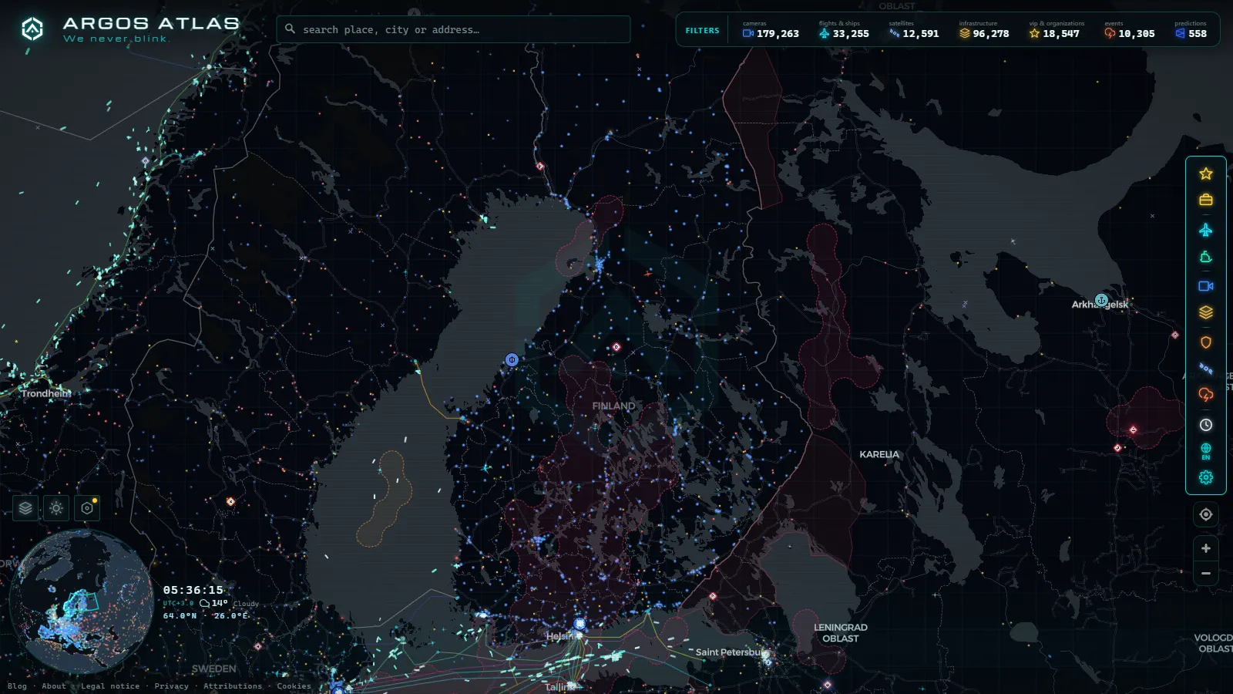Viewport: 1233px width, 694px height.
Task: Zoom in with the plus button
Action: [x=1206, y=548]
